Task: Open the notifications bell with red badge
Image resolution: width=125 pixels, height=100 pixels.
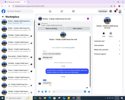Action: [115, 11]
